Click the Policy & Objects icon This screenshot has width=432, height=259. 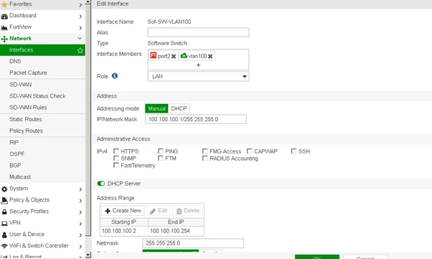pos(4,200)
